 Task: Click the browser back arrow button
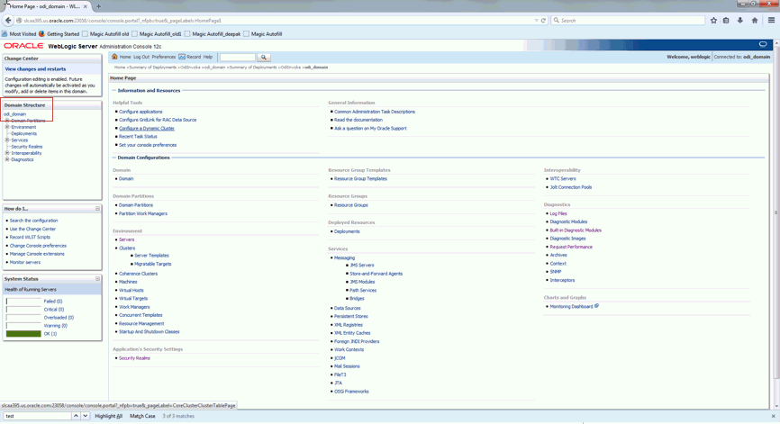point(8,21)
